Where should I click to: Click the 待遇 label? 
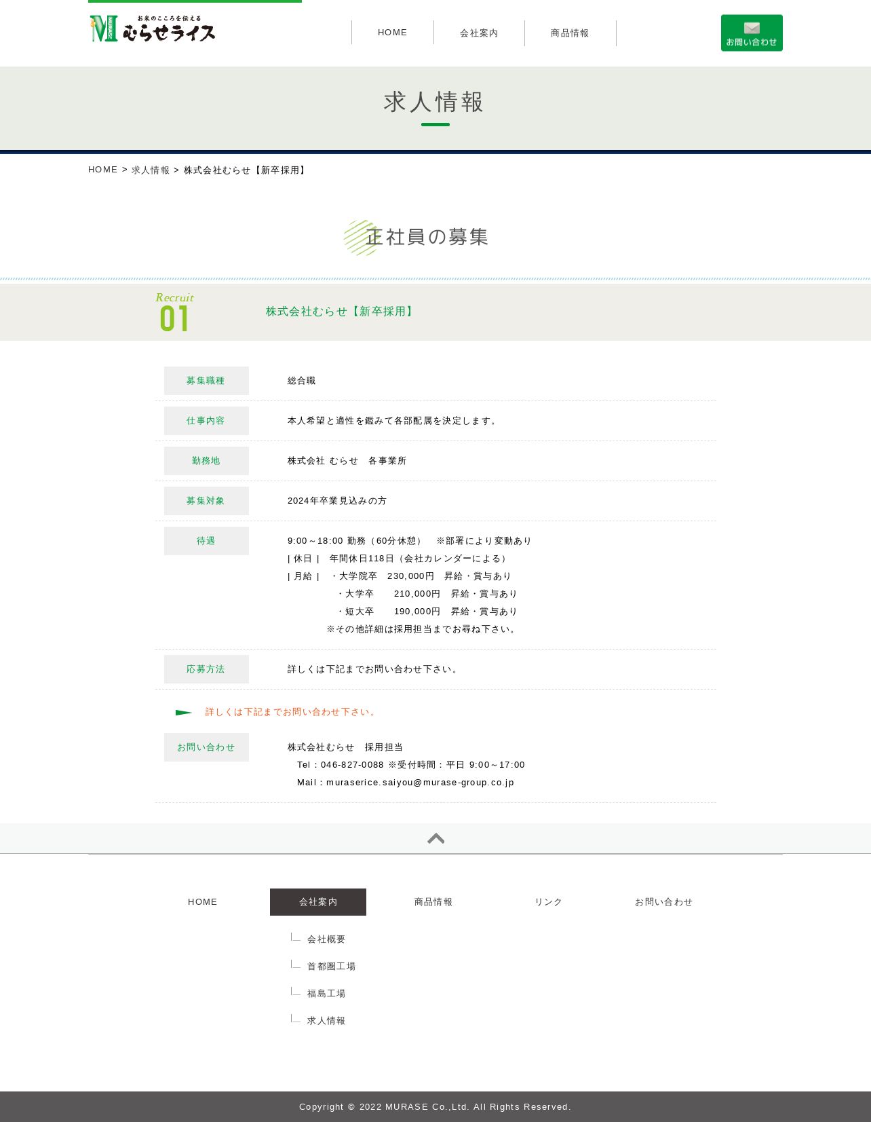206,541
